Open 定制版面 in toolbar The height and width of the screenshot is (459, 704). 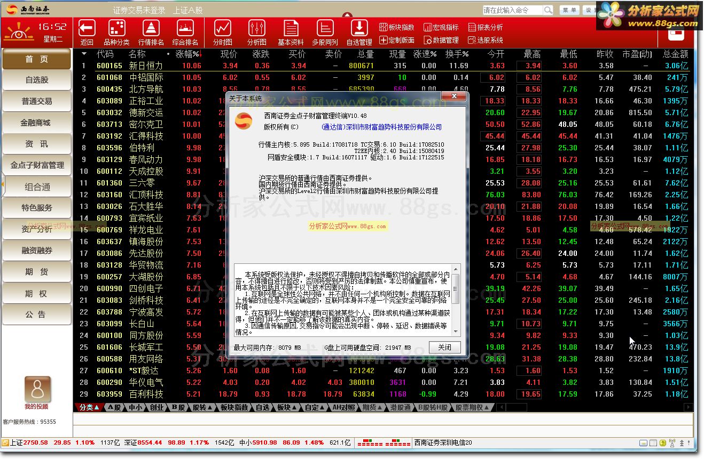(x=397, y=40)
